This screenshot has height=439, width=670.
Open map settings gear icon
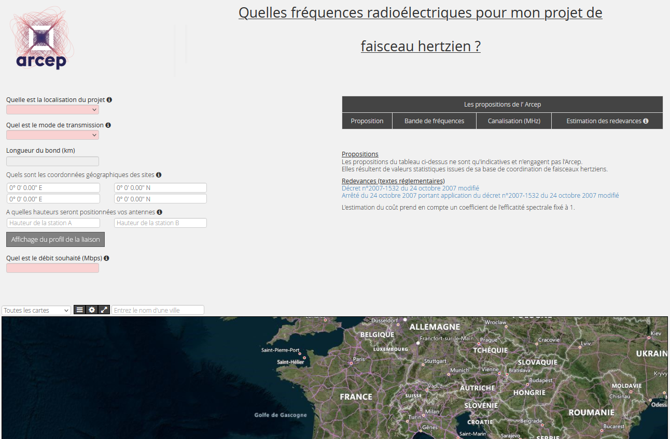tap(92, 310)
